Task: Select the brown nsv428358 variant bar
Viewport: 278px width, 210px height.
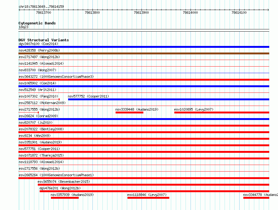Action: [144, 53]
